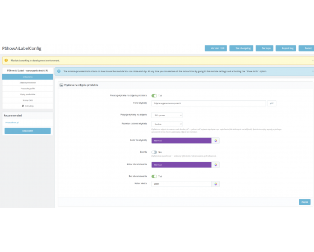Select Zdjęcia produktów in sidebar menu
Viewport: 314px width, 252px height.
point(27,83)
